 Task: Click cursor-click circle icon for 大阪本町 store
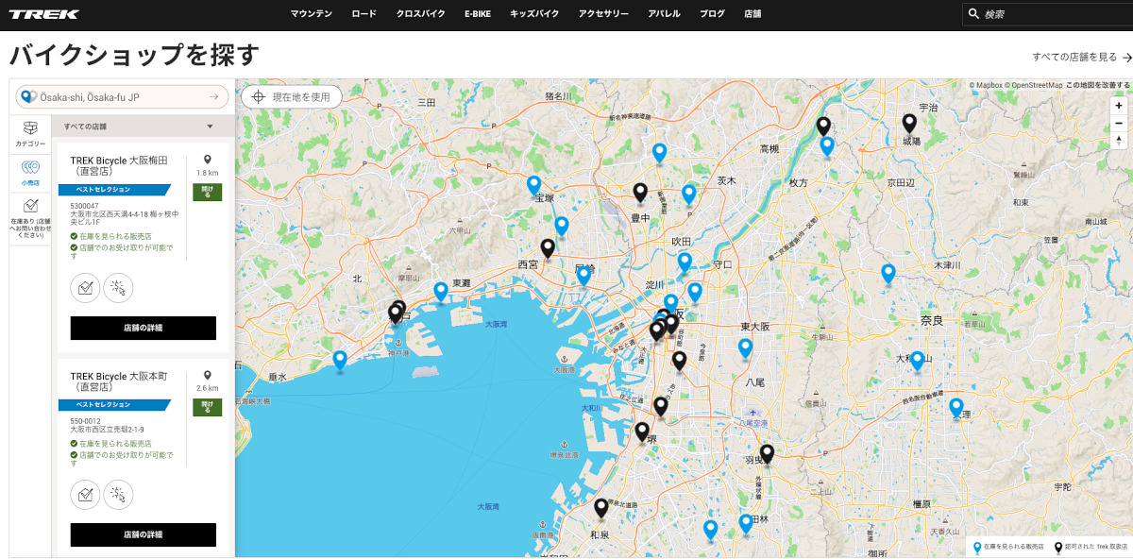[x=118, y=494]
